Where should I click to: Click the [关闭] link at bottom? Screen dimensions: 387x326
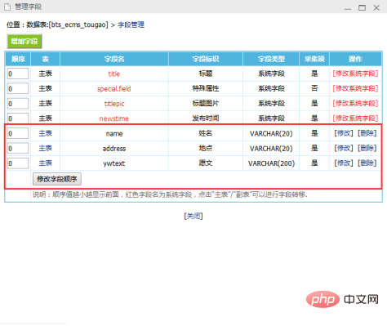193,216
